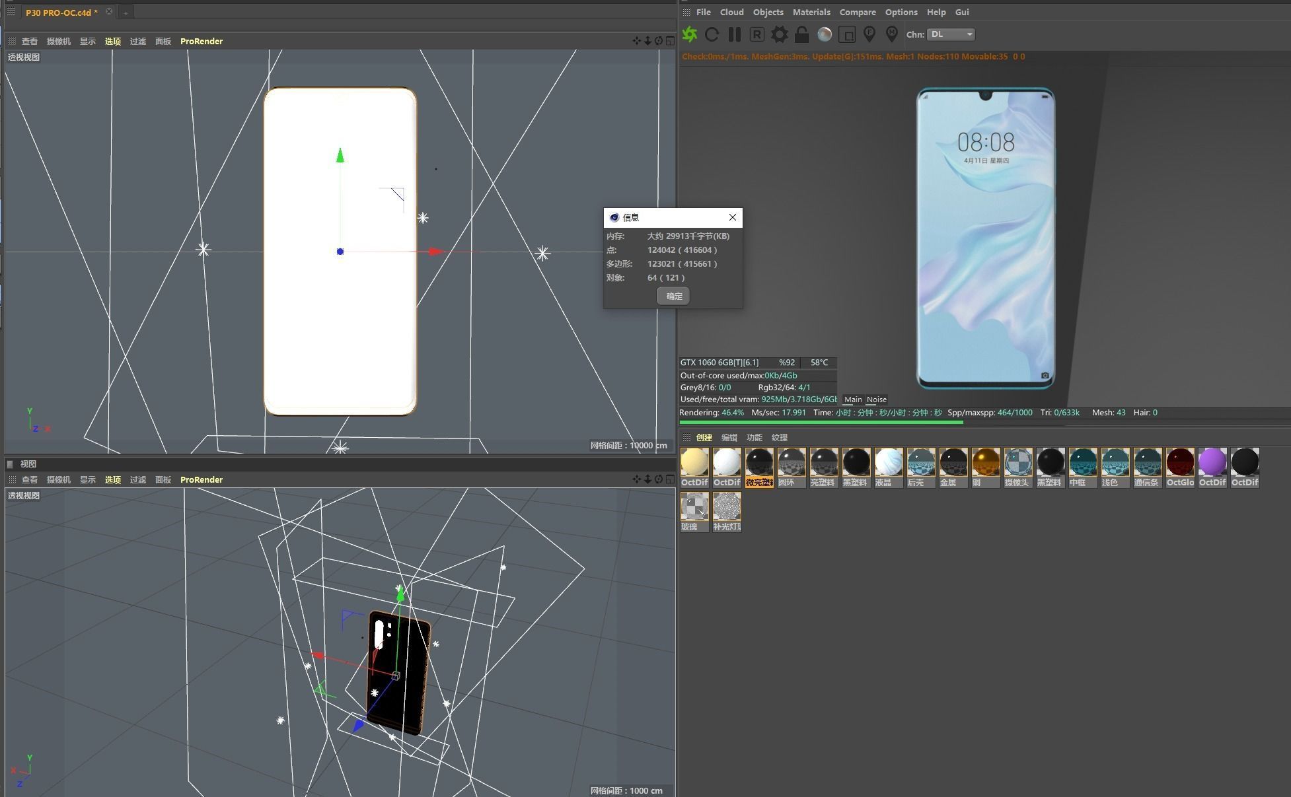Open Octane Compare menu
Image resolution: width=1291 pixels, height=797 pixels.
tap(858, 12)
